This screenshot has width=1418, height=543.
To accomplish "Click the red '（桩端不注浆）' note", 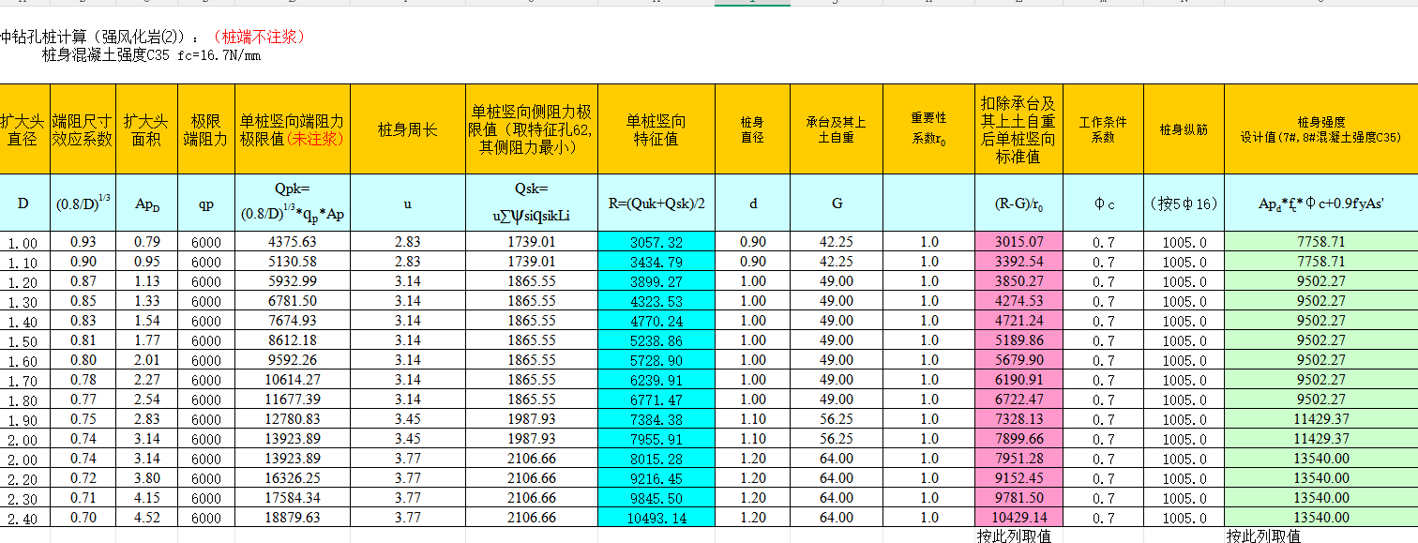I will pos(257,37).
